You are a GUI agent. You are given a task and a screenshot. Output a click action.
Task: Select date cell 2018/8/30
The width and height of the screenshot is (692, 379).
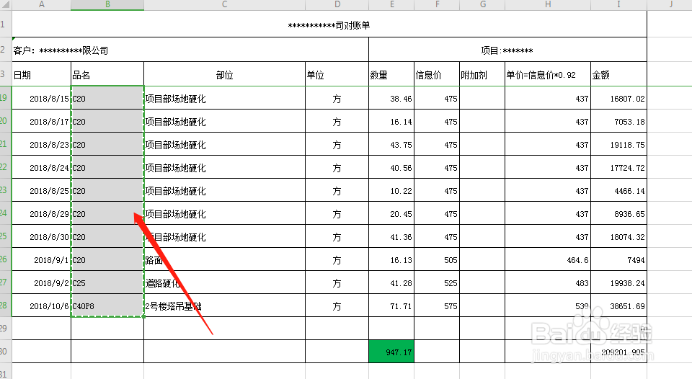click(41, 236)
